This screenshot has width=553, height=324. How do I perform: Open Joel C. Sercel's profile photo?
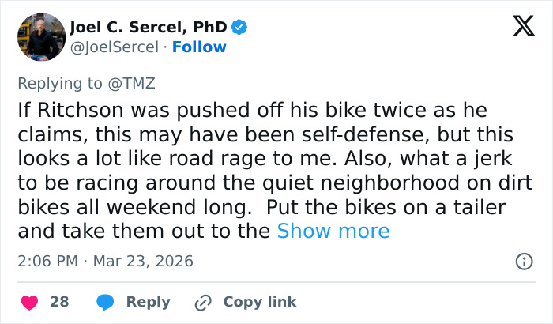point(40,37)
